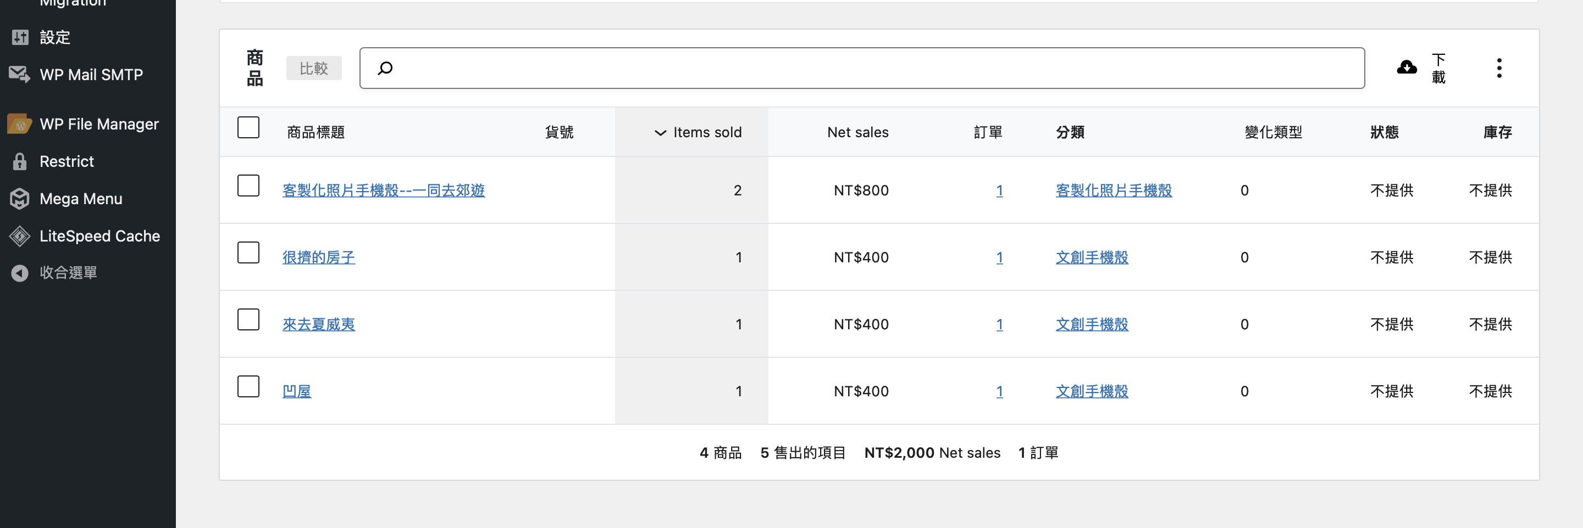Open Mega Menu cube icon
This screenshot has width=1583, height=528.
click(x=20, y=199)
